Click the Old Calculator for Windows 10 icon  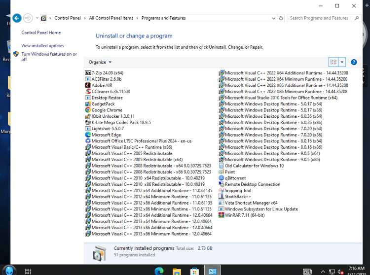[x=221, y=166]
